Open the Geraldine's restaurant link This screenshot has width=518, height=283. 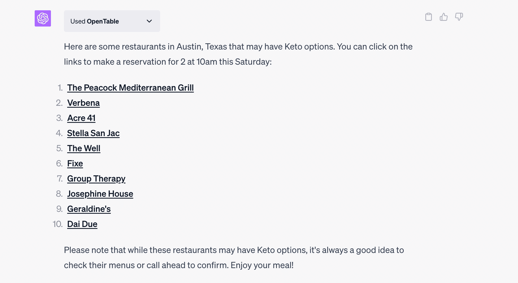89,209
